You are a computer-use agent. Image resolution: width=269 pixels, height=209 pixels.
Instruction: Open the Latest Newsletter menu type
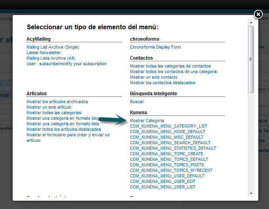(44, 53)
